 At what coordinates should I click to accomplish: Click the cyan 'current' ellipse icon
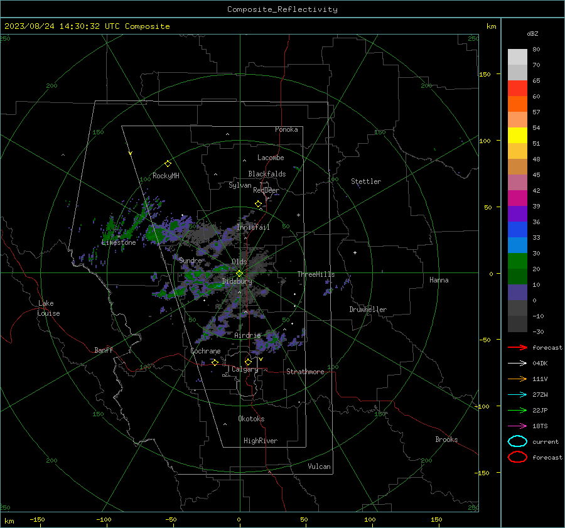click(517, 441)
